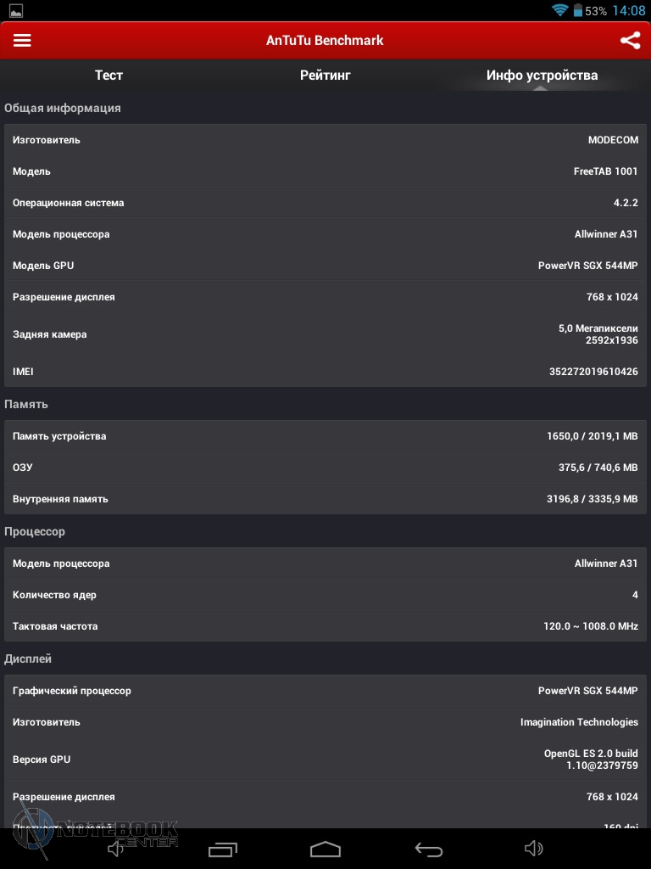
Task: Tap the IMEI number row
Action: point(325,372)
